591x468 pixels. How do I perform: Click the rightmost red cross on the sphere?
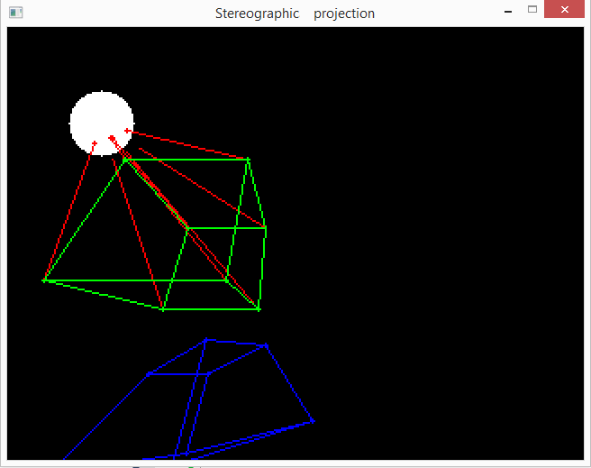pyautogui.click(x=127, y=132)
